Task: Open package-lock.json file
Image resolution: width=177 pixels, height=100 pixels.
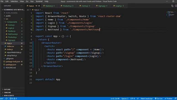Action: [13, 62]
